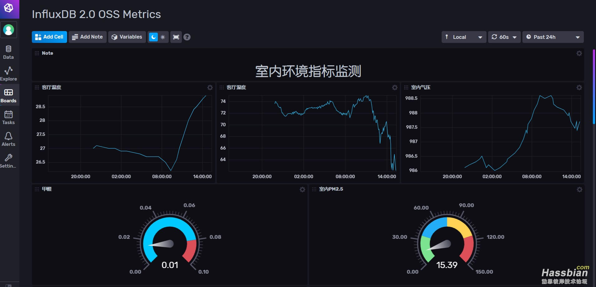This screenshot has height=287, width=596.
Task: Click the dashboard title InfluxDB 2.0 OSS Metrics
Action: pos(96,14)
